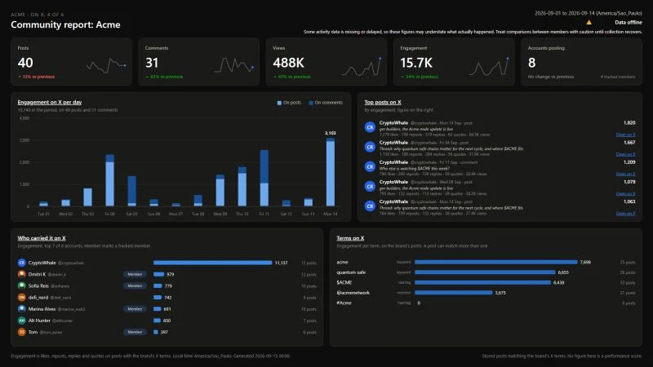
Task: Click the Community report: Acme title
Action: [x=65, y=25]
